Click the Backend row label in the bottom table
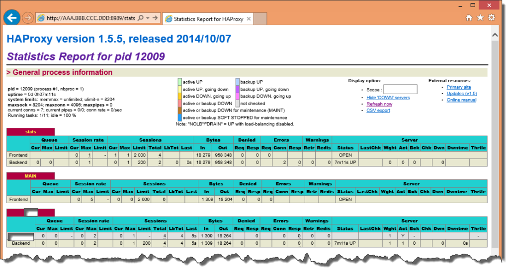Image resolution: width=509 pixels, height=273 pixels. tap(21, 243)
